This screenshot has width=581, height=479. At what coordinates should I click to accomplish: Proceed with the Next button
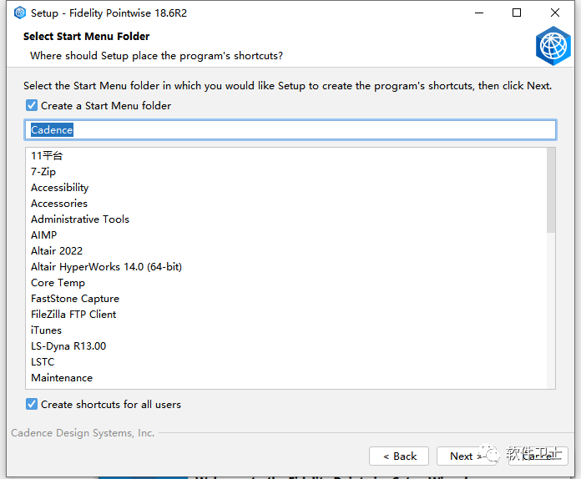pyautogui.click(x=466, y=456)
